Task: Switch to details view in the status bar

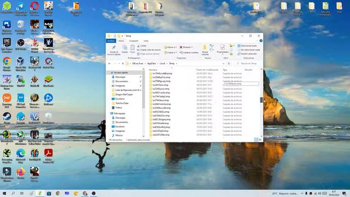Action: [x=256, y=140]
